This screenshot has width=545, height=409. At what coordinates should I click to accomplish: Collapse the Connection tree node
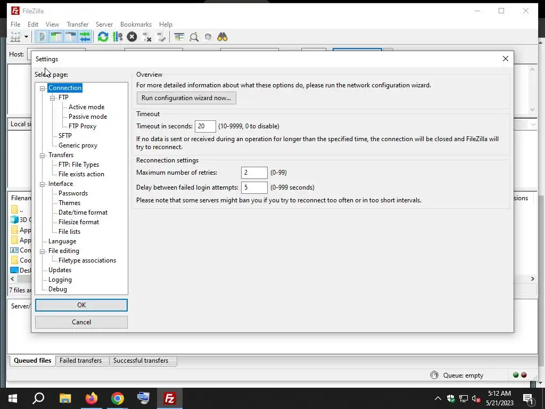click(x=43, y=88)
